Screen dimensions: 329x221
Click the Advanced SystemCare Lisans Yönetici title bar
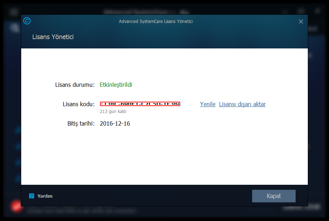(x=156, y=22)
